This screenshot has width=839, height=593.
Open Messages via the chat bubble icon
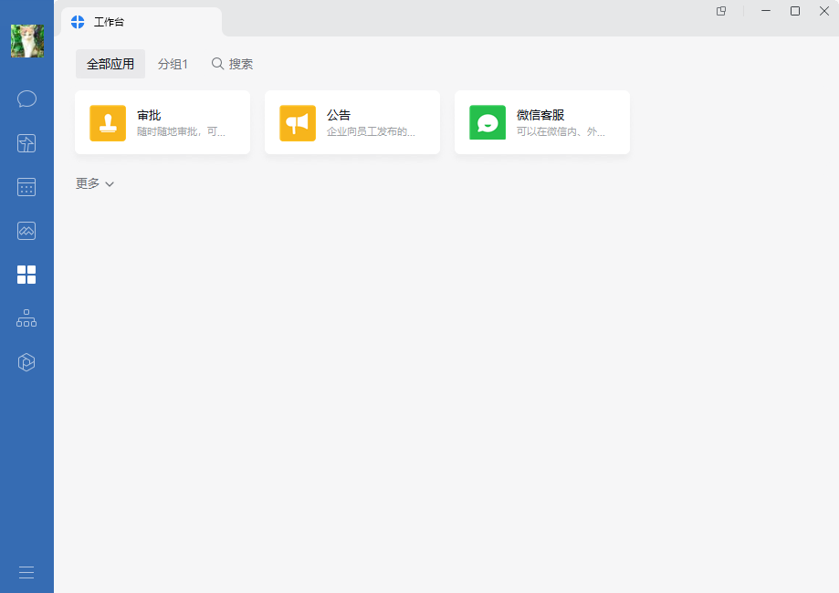(26, 99)
